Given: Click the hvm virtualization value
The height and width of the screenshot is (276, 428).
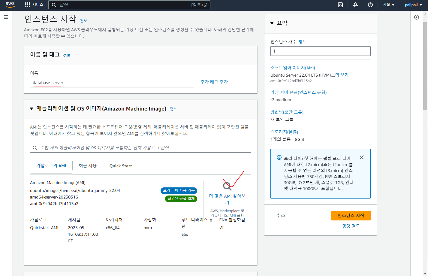Looking at the screenshot, I should [148, 228].
